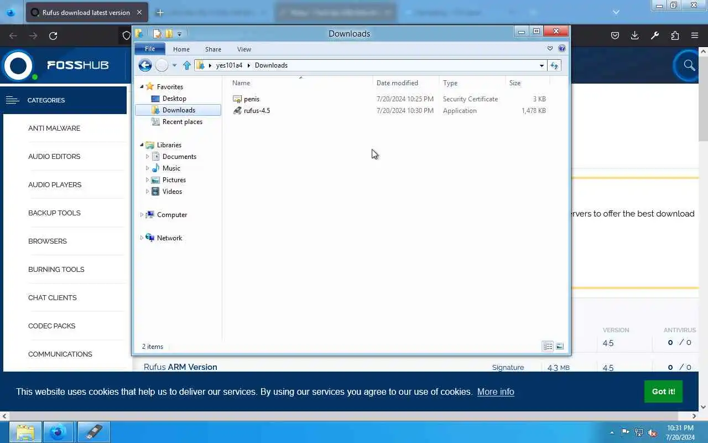Sort files by the Size column header
The width and height of the screenshot is (708, 443).
[x=527, y=83]
